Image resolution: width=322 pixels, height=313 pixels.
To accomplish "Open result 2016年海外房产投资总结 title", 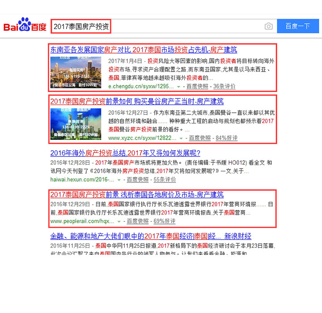I will [x=125, y=153].
